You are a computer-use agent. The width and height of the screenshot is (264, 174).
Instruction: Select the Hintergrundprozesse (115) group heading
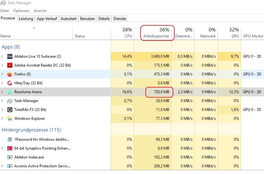pos(31,130)
